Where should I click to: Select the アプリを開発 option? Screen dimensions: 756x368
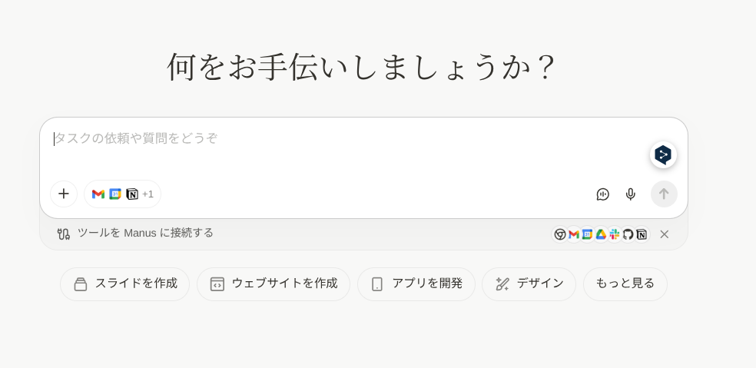416,284
